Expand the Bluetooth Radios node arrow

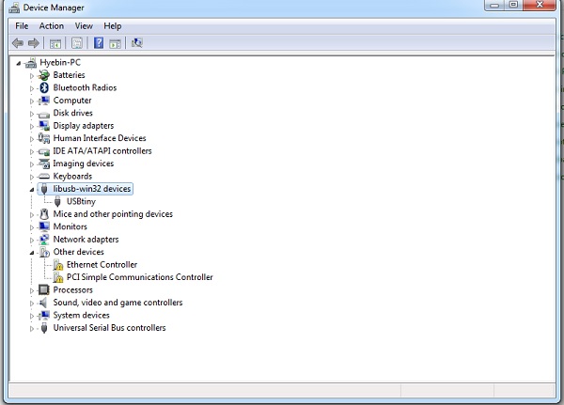pyautogui.click(x=32, y=88)
